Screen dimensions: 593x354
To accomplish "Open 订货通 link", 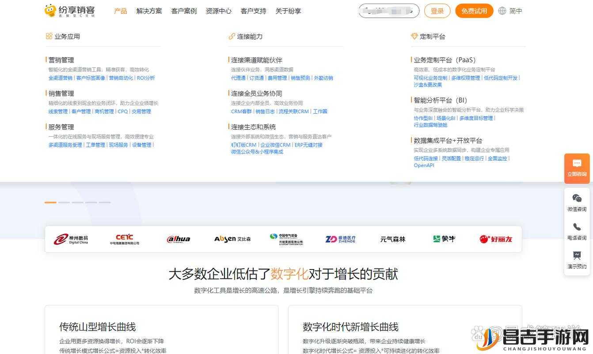I will pos(256,78).
